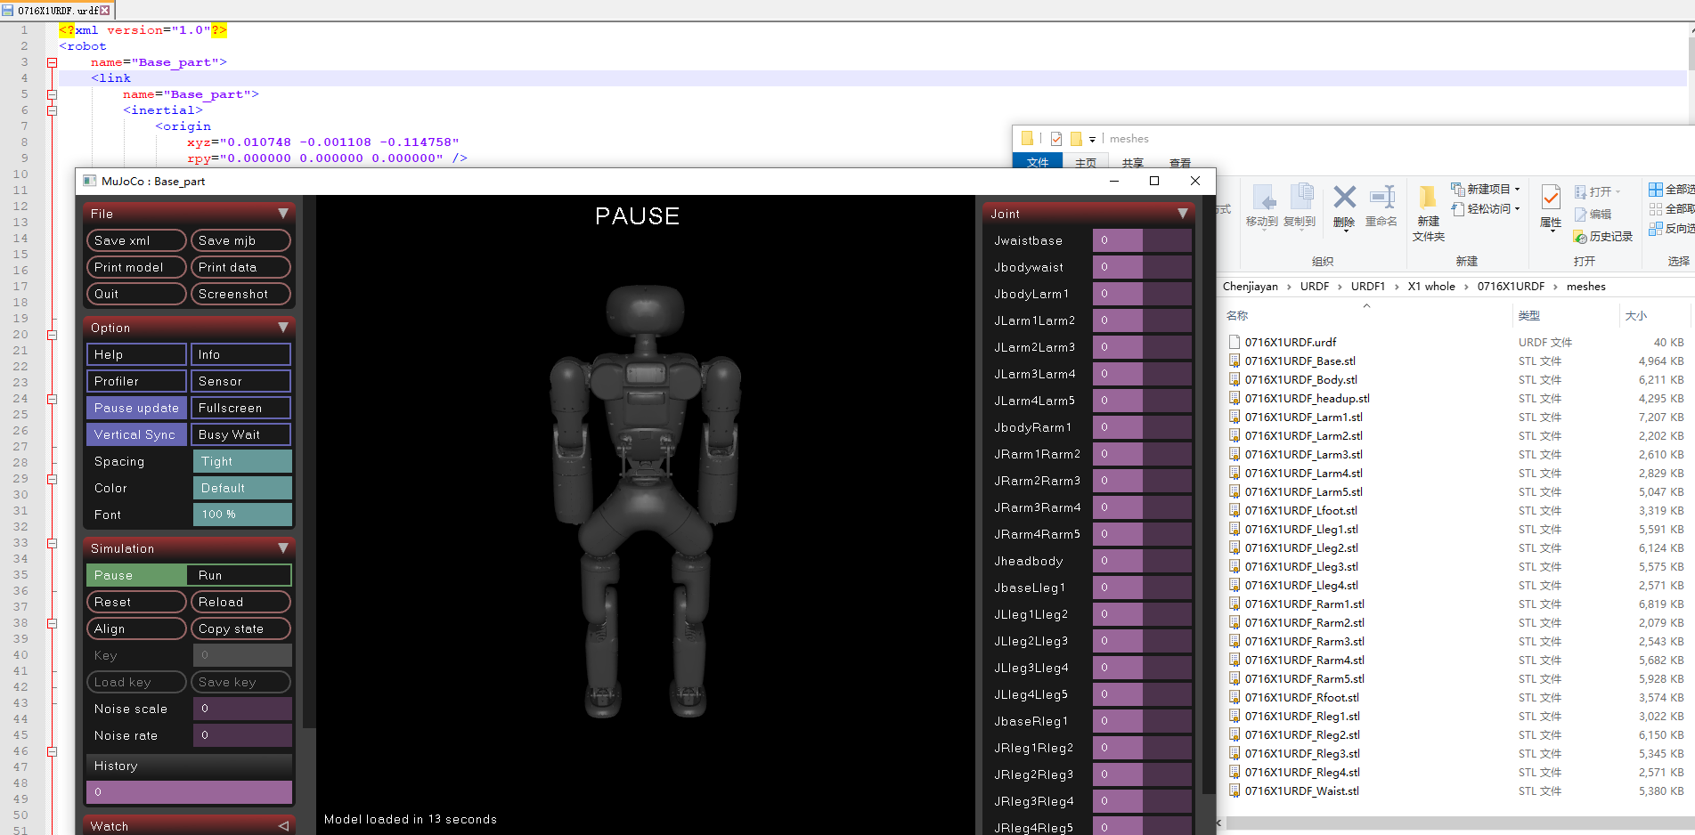This screenshot has width=1695, height=835.
Task: Click the Copy to (复制到) icon
Action: (x=1300, y=206)
